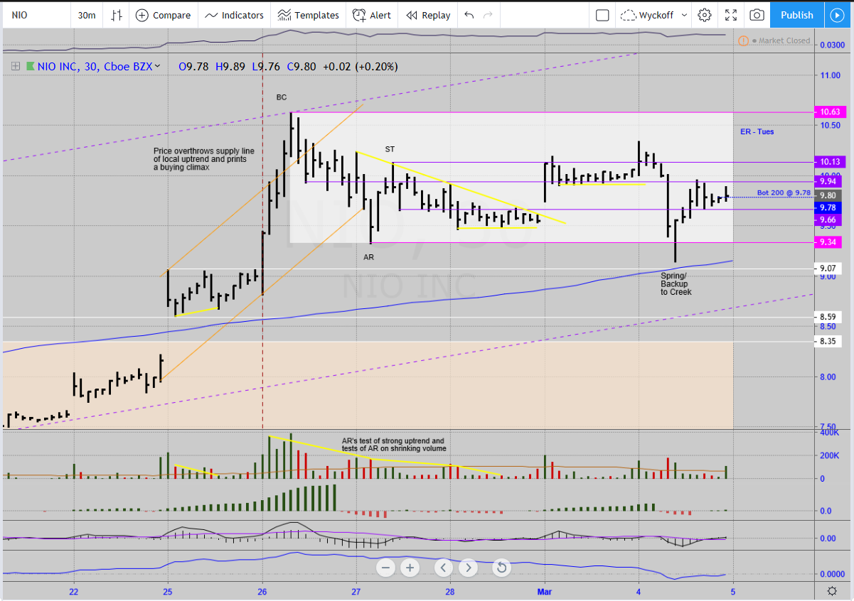Toggle the select layout square
The width and height of the screenshot is (854, 601).
coord(602,15)
